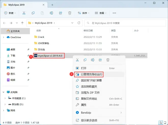The height and width of the screenshot is (125, 168).
Task: Expand the 本地磁盘 (C:) node
Action: [x=5, y=98]
